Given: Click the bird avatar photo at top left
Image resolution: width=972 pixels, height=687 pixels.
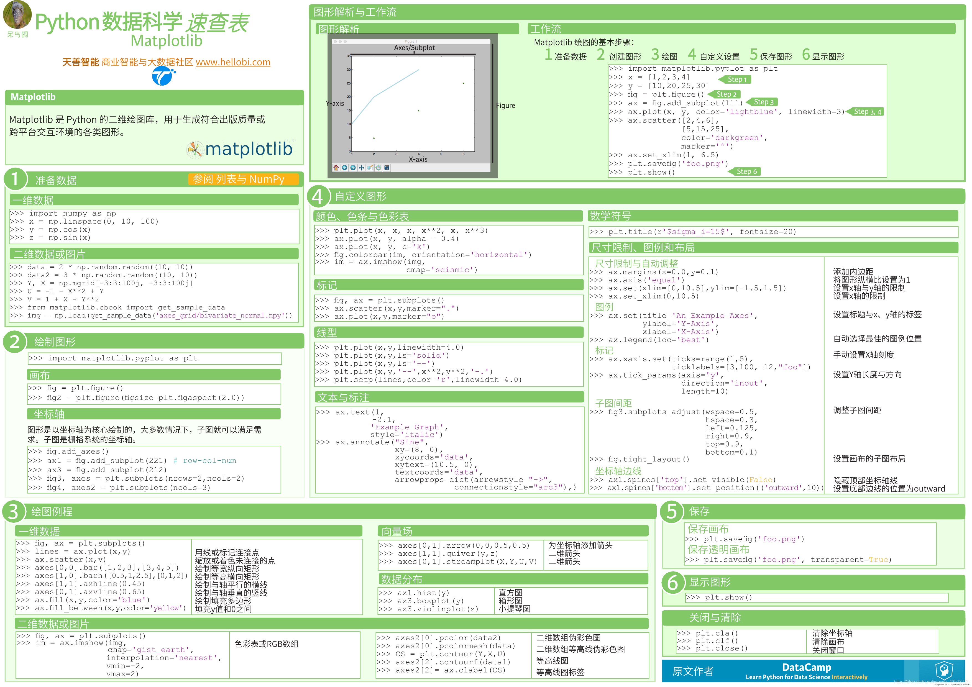Looking at the screenshot, I should coord(17,15).
